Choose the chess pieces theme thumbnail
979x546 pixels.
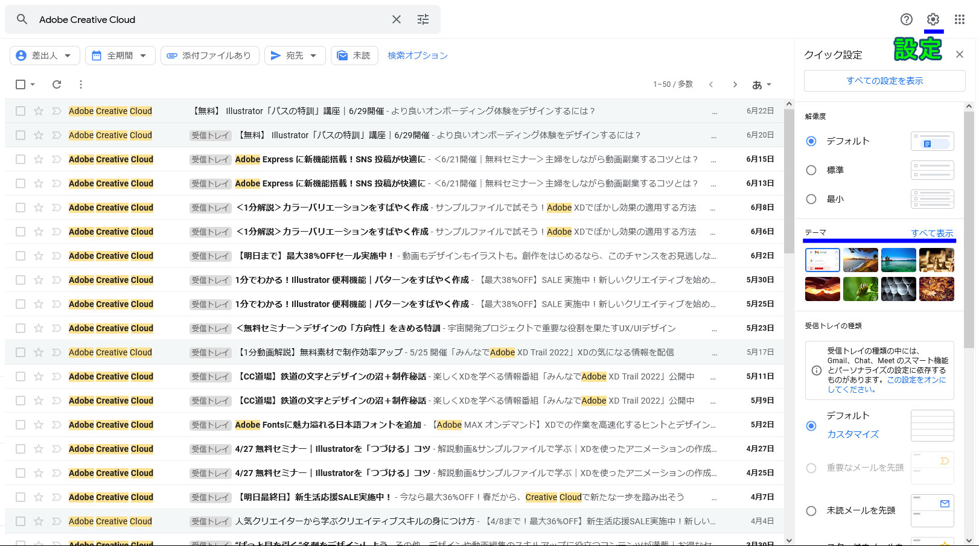[x=936, y=260]
